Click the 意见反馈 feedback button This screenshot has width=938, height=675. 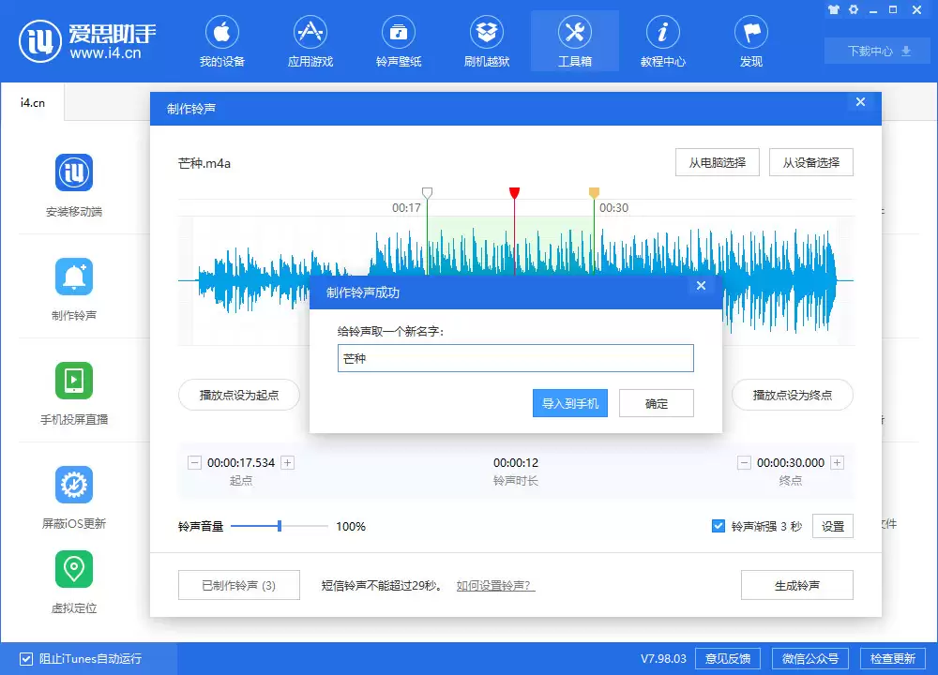click(728, 659)
